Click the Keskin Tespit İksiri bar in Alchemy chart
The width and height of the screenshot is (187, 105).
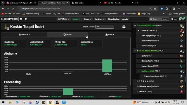pyautogui.click(x=107, y=66)
